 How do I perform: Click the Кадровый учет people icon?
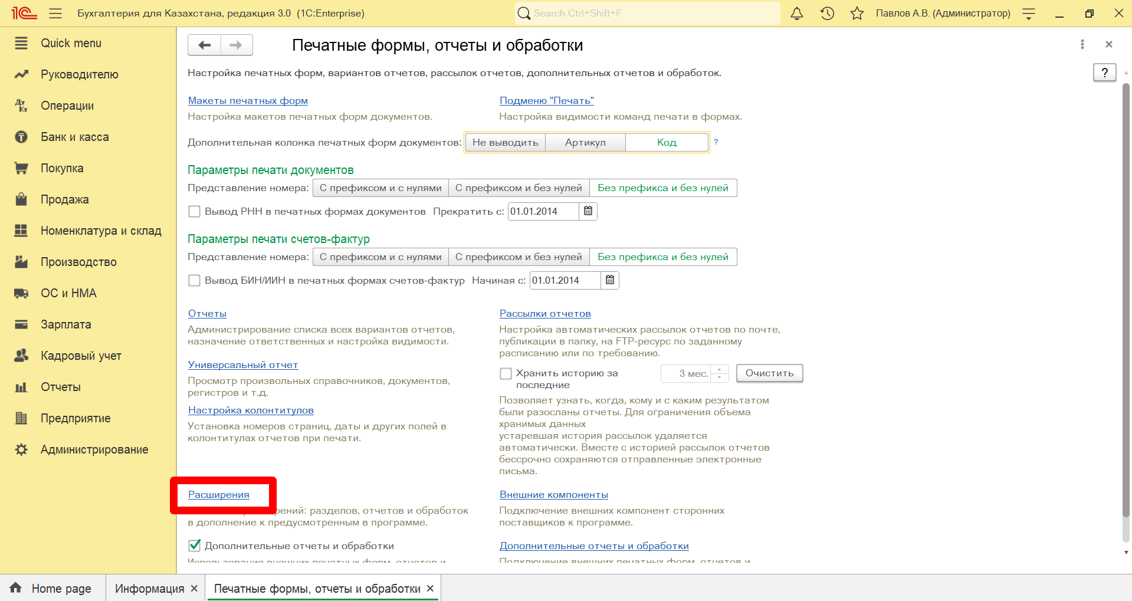point(21,356)
